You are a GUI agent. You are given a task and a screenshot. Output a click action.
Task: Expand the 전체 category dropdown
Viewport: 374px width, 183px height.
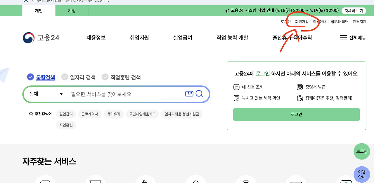coord(46,94)
